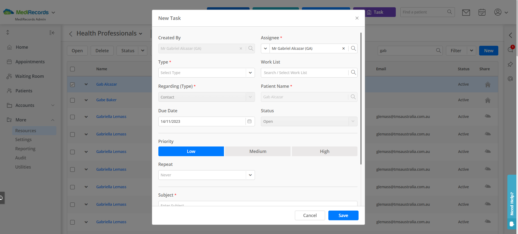Open the mail inbox icon
This screenshot has width=518, height=234.
(x=466, y=12)
